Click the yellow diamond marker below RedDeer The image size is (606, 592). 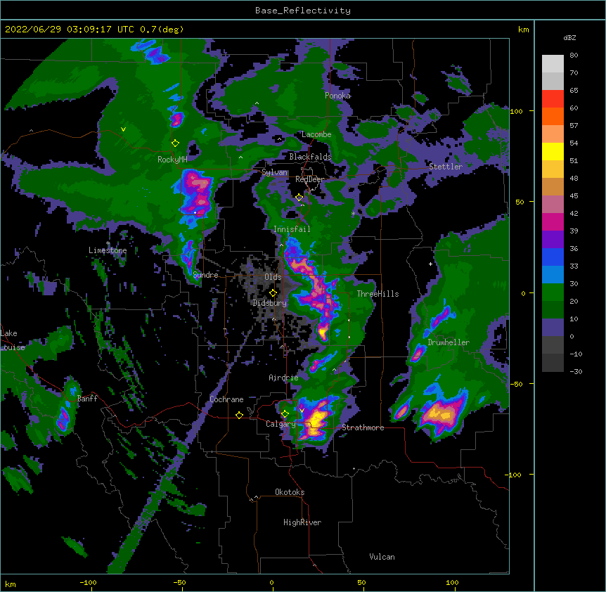[x=299, y=198]
